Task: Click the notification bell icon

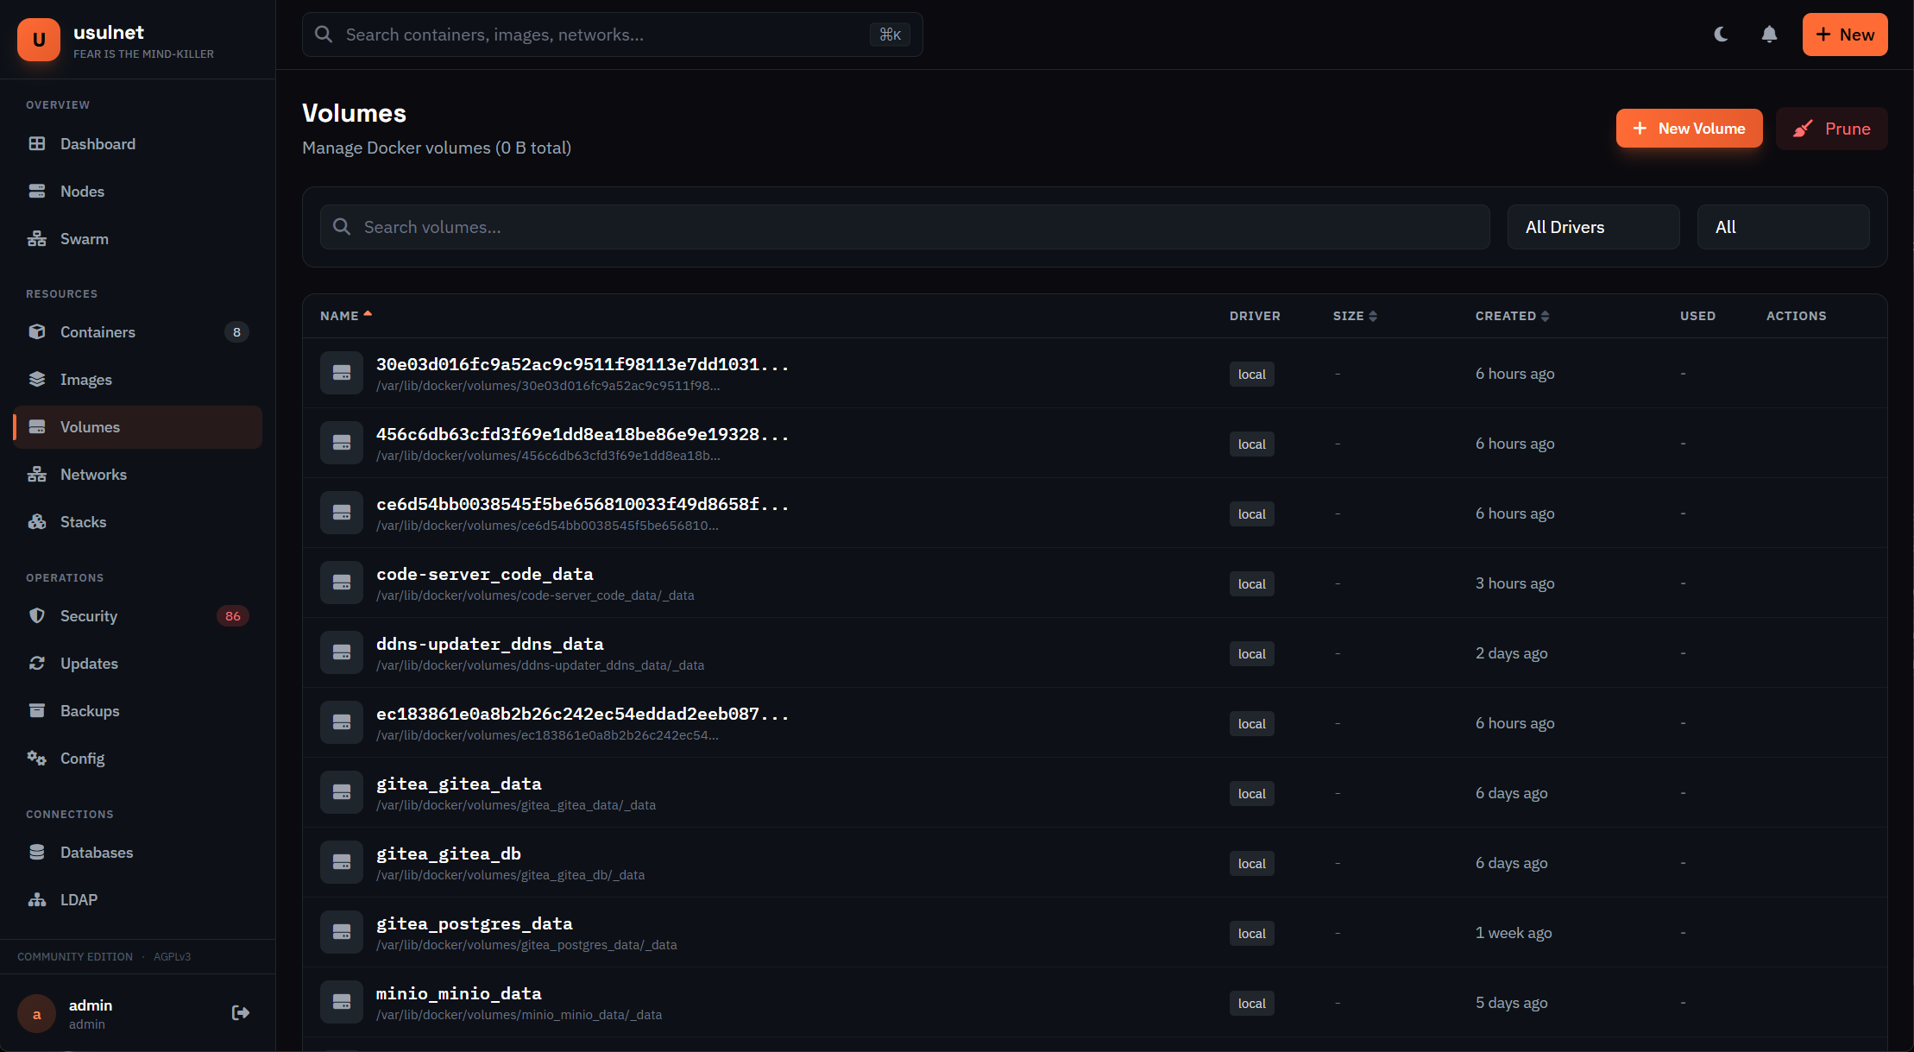Action: click(x=1768, y=35)
